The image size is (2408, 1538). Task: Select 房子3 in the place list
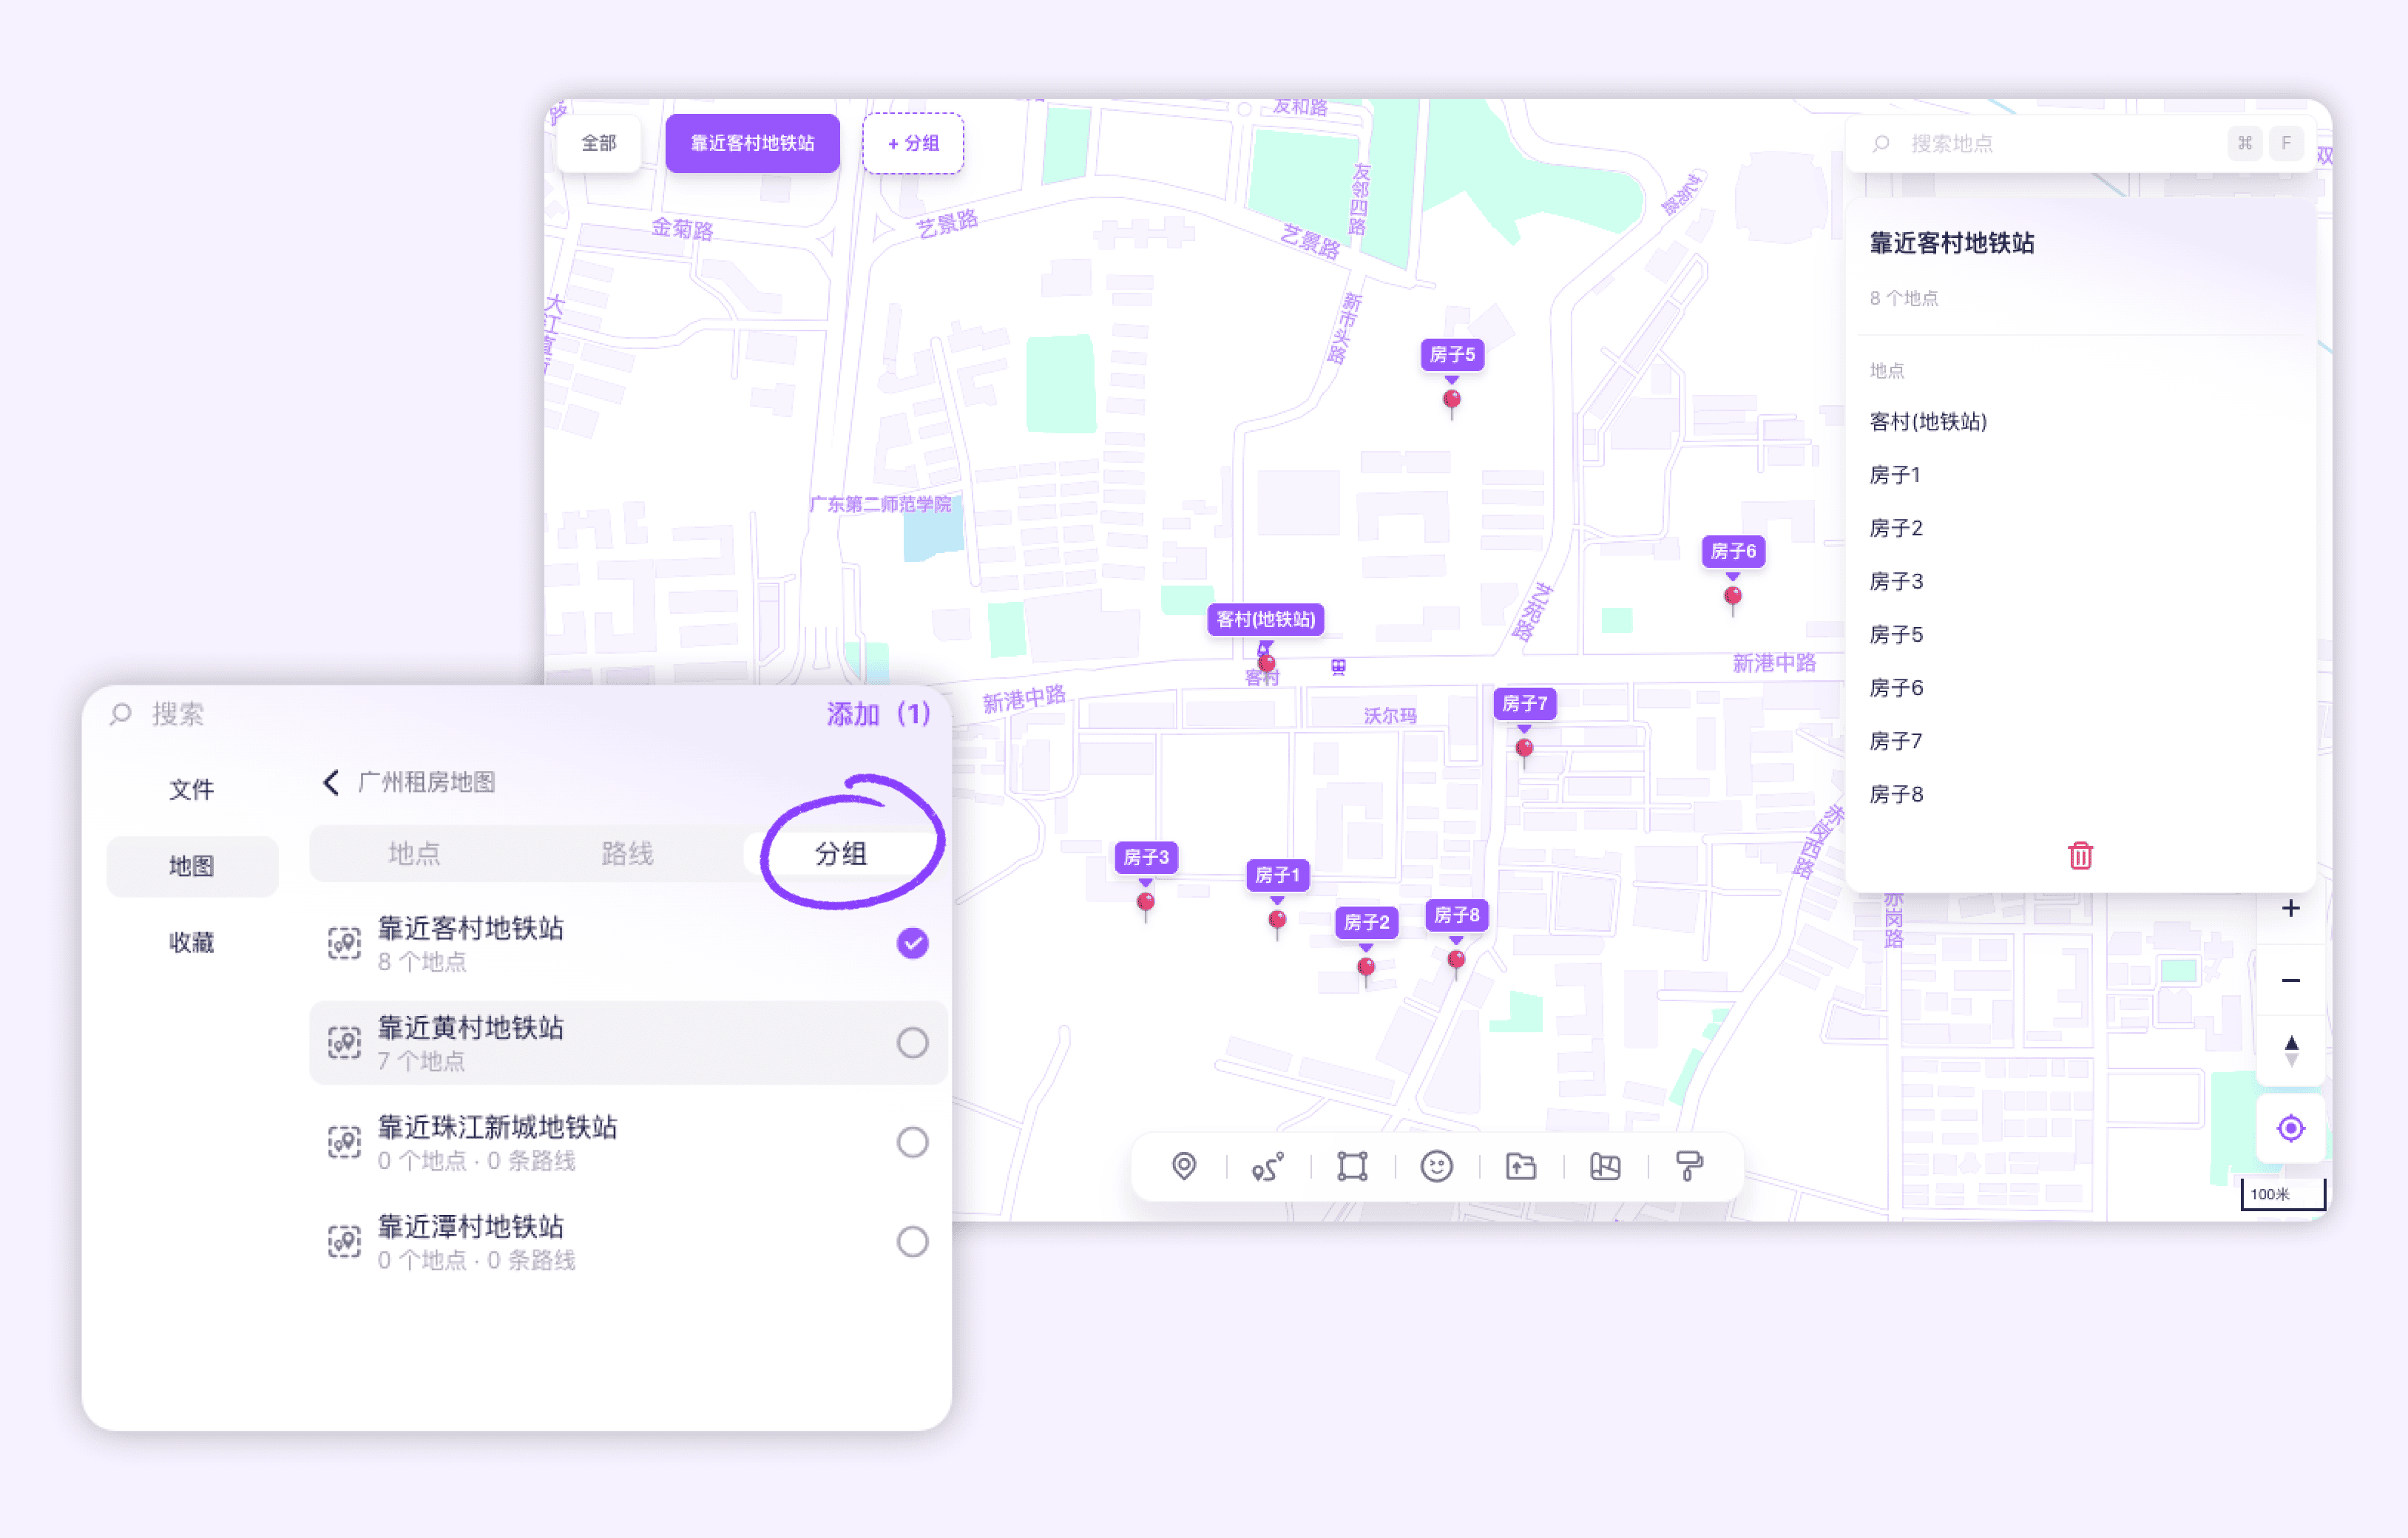[1896, 581]
